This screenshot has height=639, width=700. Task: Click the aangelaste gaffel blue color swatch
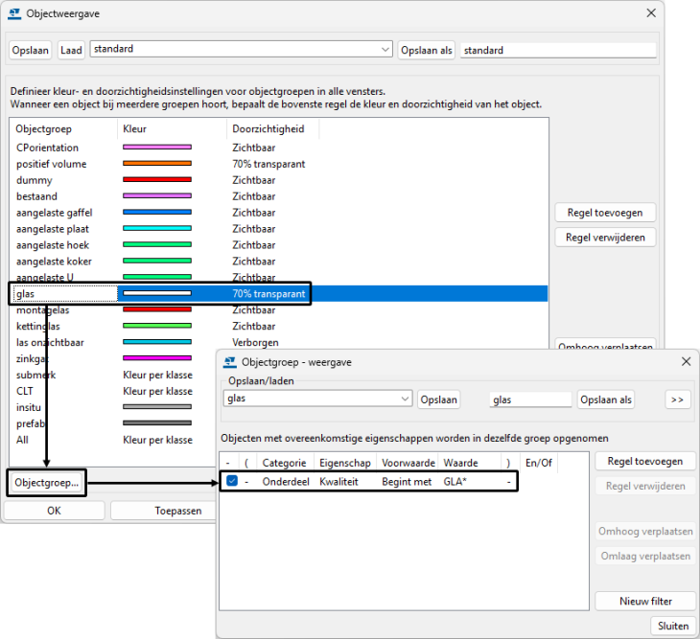click(157, 213)
